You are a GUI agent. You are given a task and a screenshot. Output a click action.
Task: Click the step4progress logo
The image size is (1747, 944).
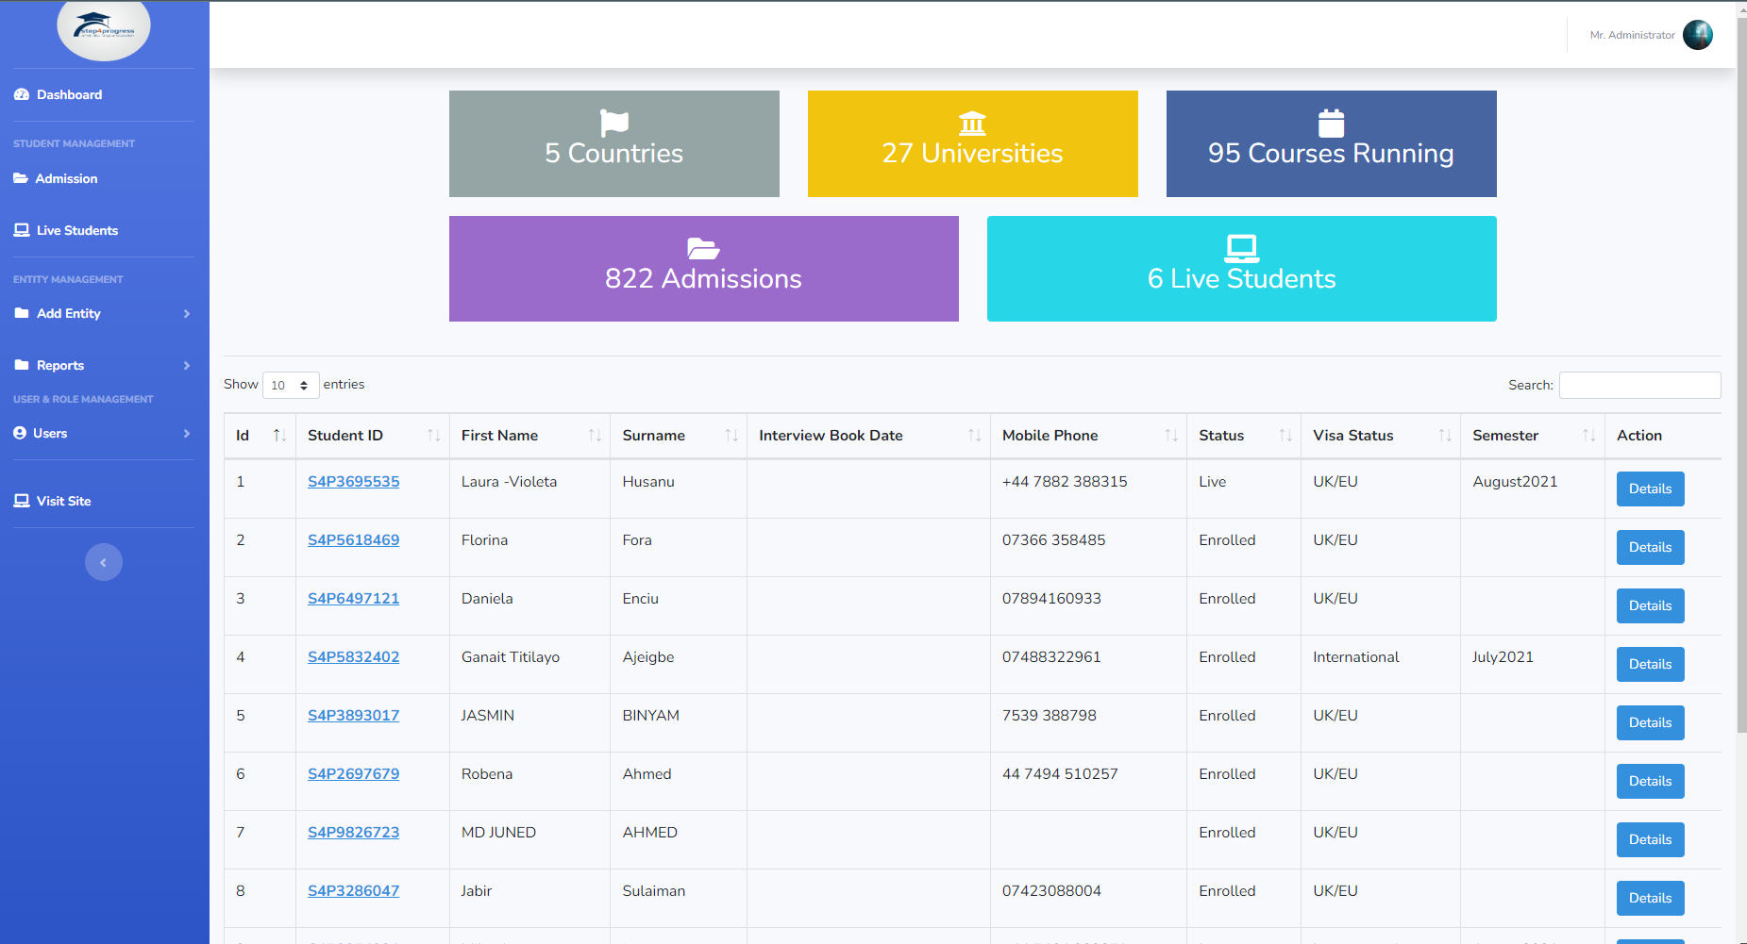(x=104, y=29)
